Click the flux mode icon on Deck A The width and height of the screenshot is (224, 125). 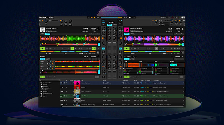(x=54, y=48)
